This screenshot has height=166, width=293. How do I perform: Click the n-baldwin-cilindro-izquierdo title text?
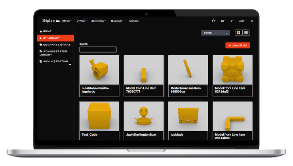[95, 90]
